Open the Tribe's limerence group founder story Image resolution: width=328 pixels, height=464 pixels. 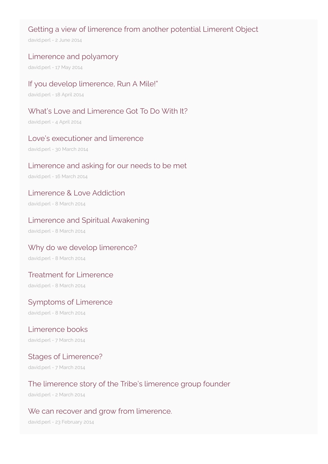click(129, 384)
